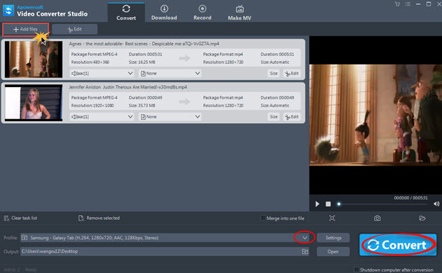Click the Edit button in Agnes video row
Viewport: 442px width, 273px height.
click(292, 74)
